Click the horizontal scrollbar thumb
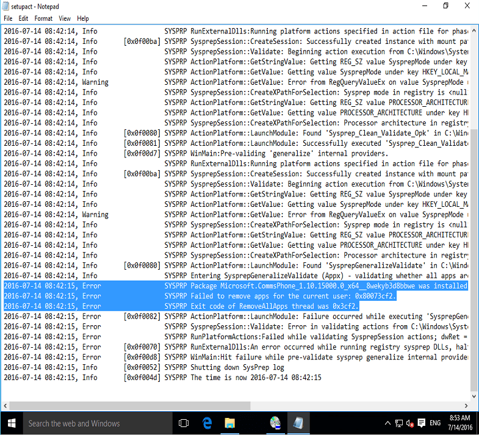The image size is (479, 435). tap(129, 406)
